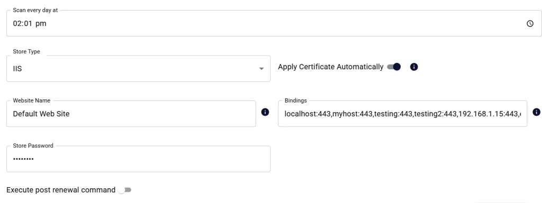Click info icon beside Website Name field

(x=265, y=112)
